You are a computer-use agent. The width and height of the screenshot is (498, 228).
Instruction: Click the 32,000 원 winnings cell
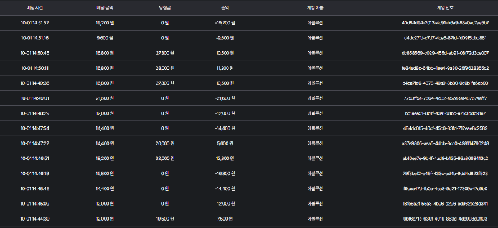click(165, 158)
